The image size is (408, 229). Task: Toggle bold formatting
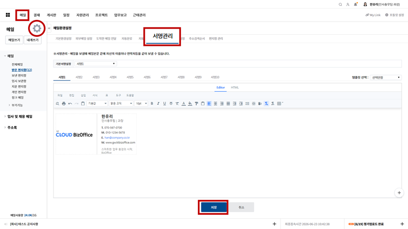point(152,104)
